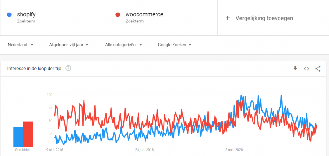Expand the Afgelopen vijf jaar time range

coord(69,45)
